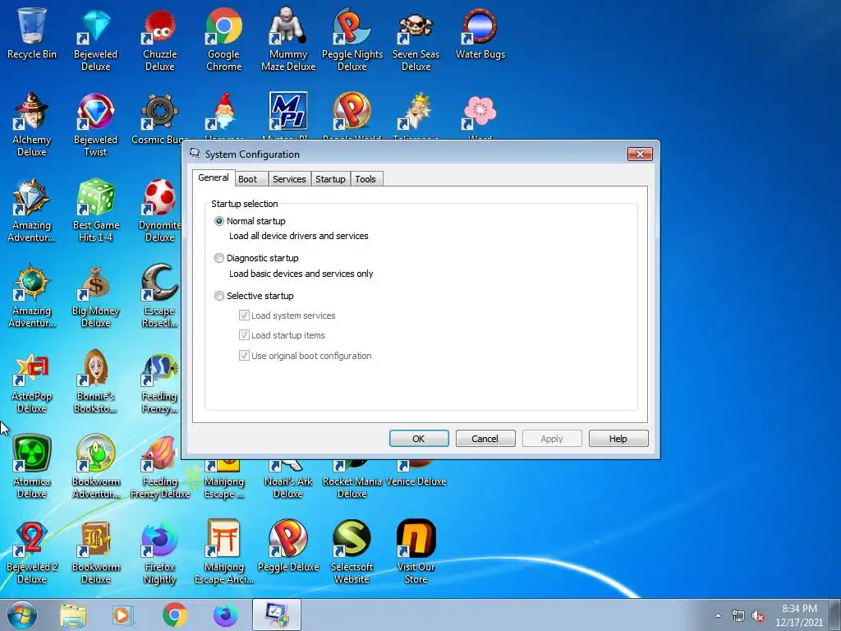Select Rocket Mania Deluxe icon
The image size is (841, 631).
pos(352,481)
